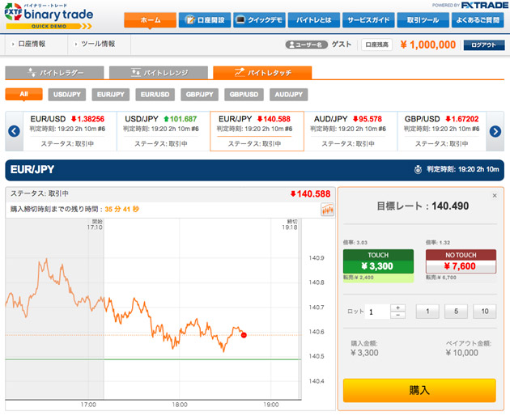Click the EUR/JPY blue header title
The width and height of the screenshot is (510, 416).
point(32,169)
